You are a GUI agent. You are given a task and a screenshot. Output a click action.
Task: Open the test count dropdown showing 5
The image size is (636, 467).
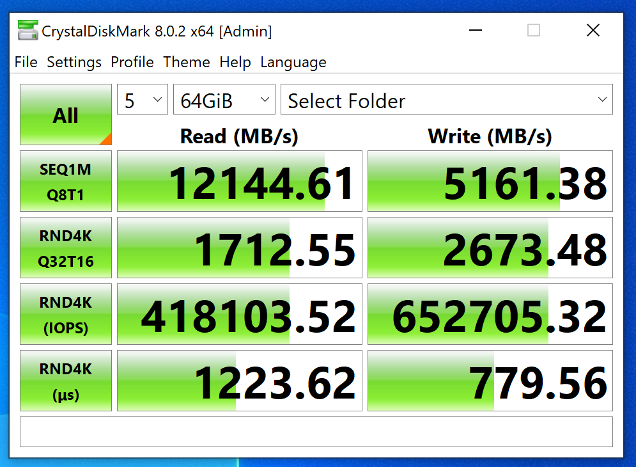143,100
